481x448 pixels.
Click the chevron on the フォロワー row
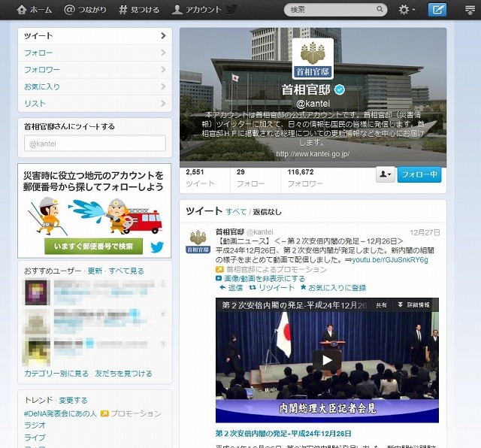(163, 70)
